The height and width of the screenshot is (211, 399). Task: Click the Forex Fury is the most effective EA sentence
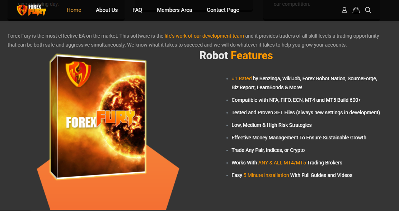63,36
